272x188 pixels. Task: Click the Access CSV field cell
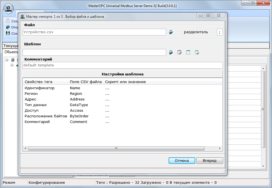click(76, 111)
